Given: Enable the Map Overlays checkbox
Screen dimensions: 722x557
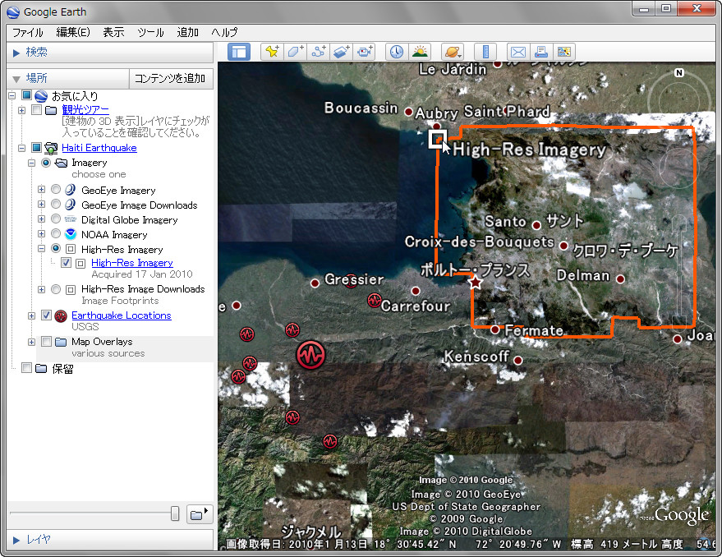Looking at the screenshot, I should coord(47,341).
